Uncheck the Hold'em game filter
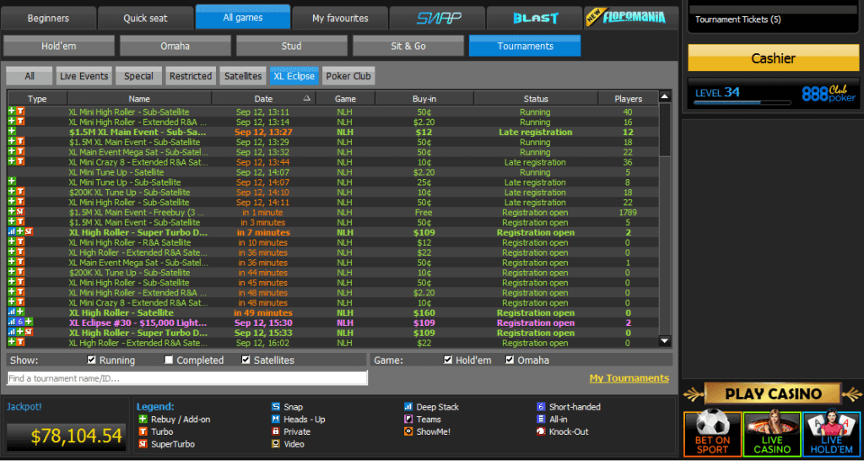The width and height of the screenshot is (864, 461). click(448, 360)
